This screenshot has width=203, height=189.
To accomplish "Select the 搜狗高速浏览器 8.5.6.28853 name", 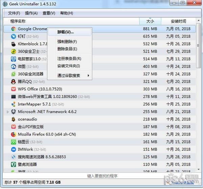I will click(x=42, y=157).
